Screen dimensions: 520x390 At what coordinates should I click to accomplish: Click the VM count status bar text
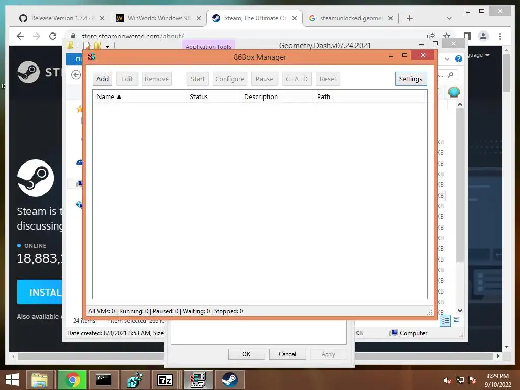coord(166,311)
